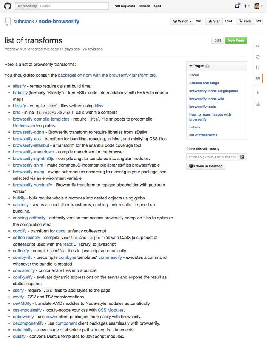
Task: Open packages on npm browserify-transform tag link
Action: 106,75
